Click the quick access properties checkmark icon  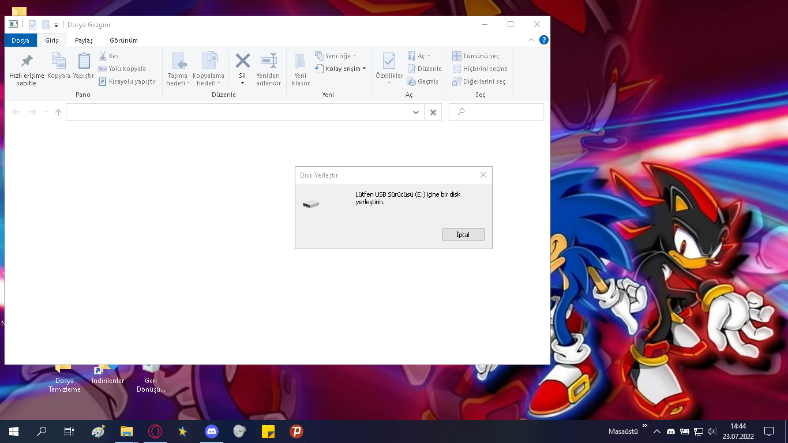[x=33, y=25]
